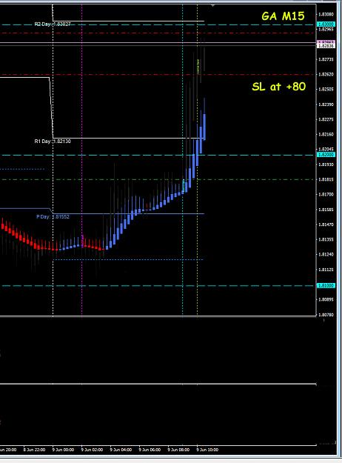Click the 'SL at +80' annotation
The height and width of the screenshot is (463, 342).
279,87
